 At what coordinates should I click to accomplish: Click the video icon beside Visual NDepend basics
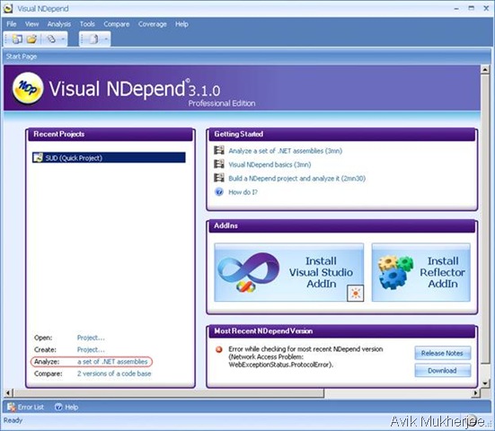click(x=219, y=164)
